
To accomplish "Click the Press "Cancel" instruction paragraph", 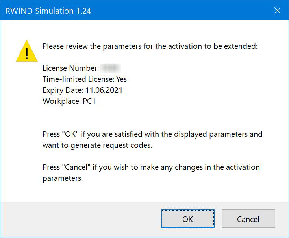I will pyautogui.click(x=151, y=172).
